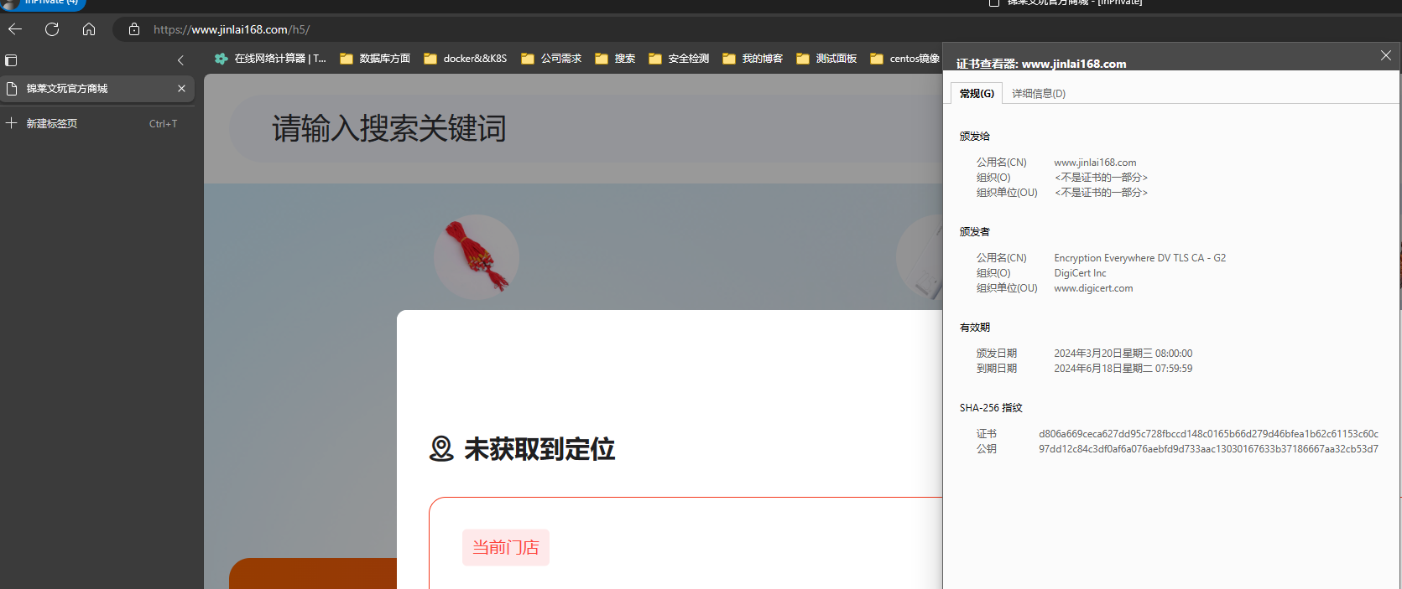Open a new tab with 新建标签页
Screen dimensions: 1402x589
click(x=97, y=123)
